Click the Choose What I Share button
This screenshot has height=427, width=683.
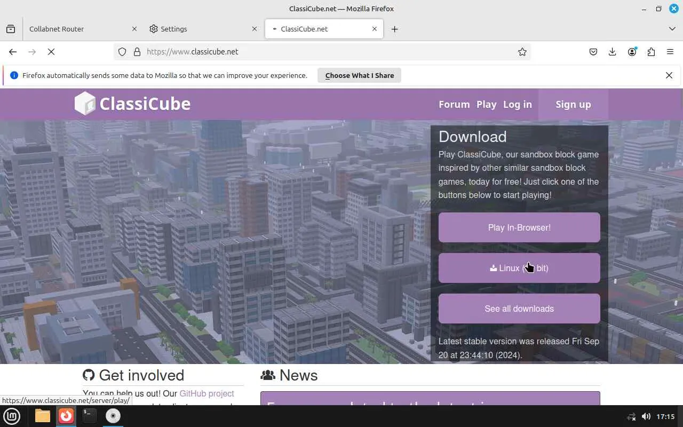pos(360,75)
